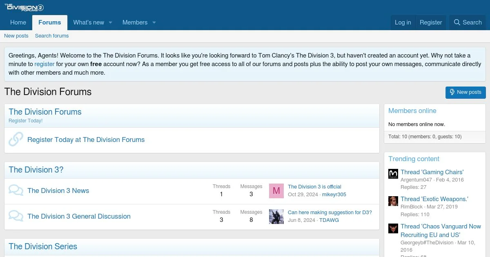
Task: Click 'Replies: 110' under Exotic Weapons
Action: (x=415, y=215)
